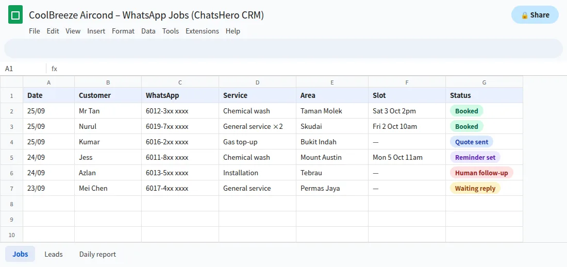Switch to the Jobs sheet tab
567x267 pixels.
(x=20, y=254)
